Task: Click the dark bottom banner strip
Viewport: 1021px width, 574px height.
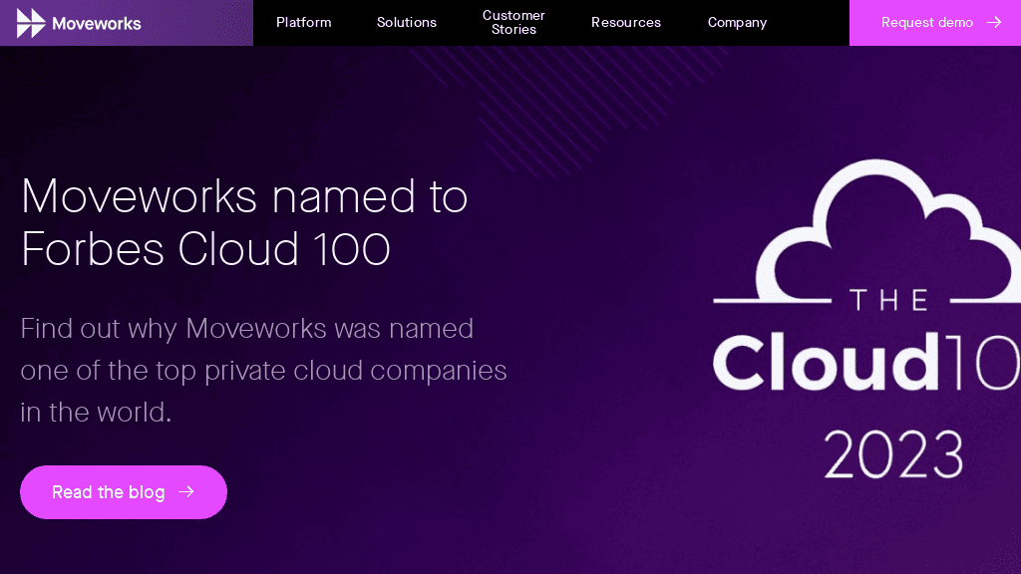Action: point(510,560)
